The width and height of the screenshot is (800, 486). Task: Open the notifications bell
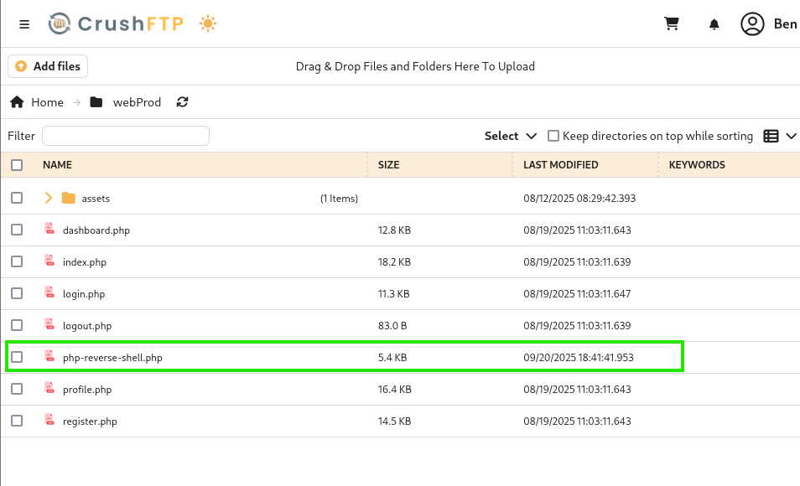pos(714,24)
